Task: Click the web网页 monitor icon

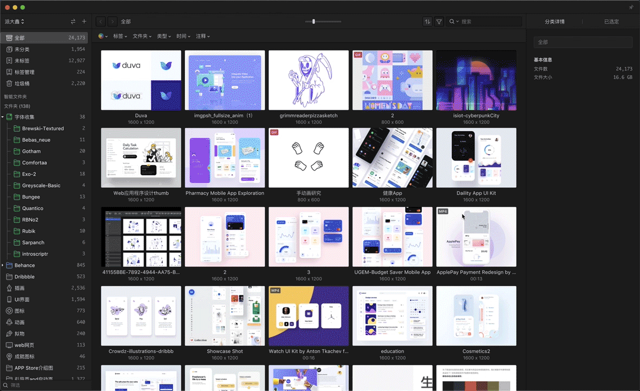Action: coord(9,345)
